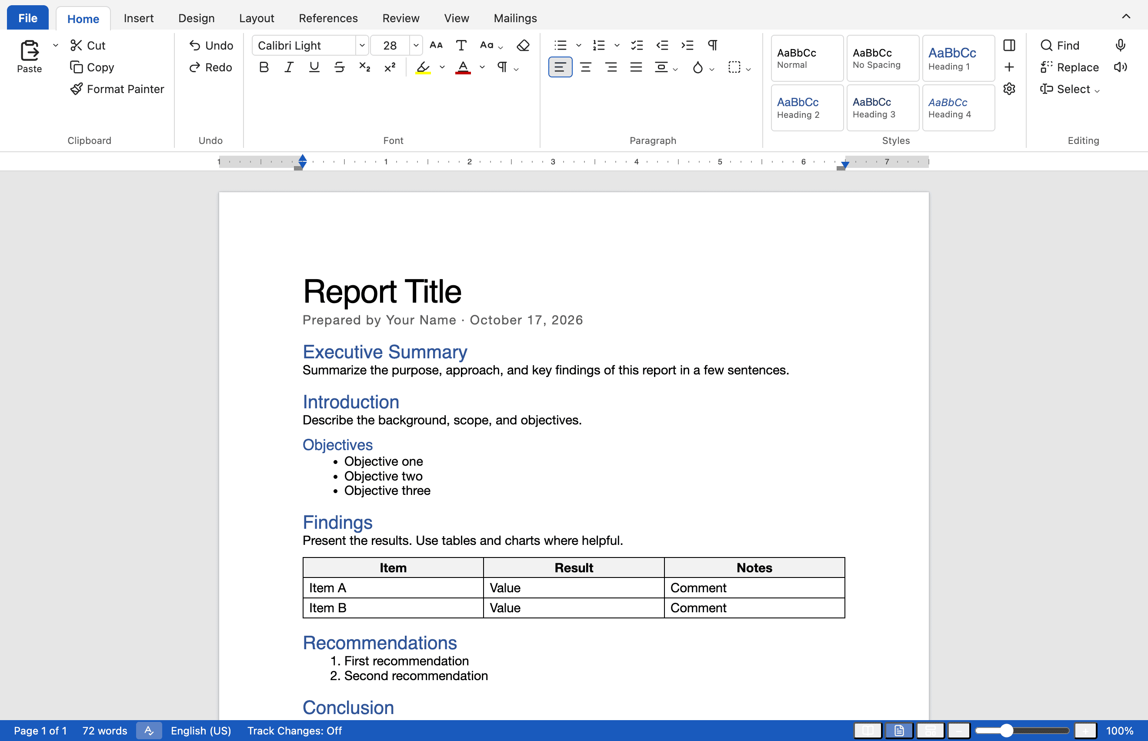Viewport: 1148px width, 741px height.
Task: Expand the Paste options arrow
Action: pos(55,45)
